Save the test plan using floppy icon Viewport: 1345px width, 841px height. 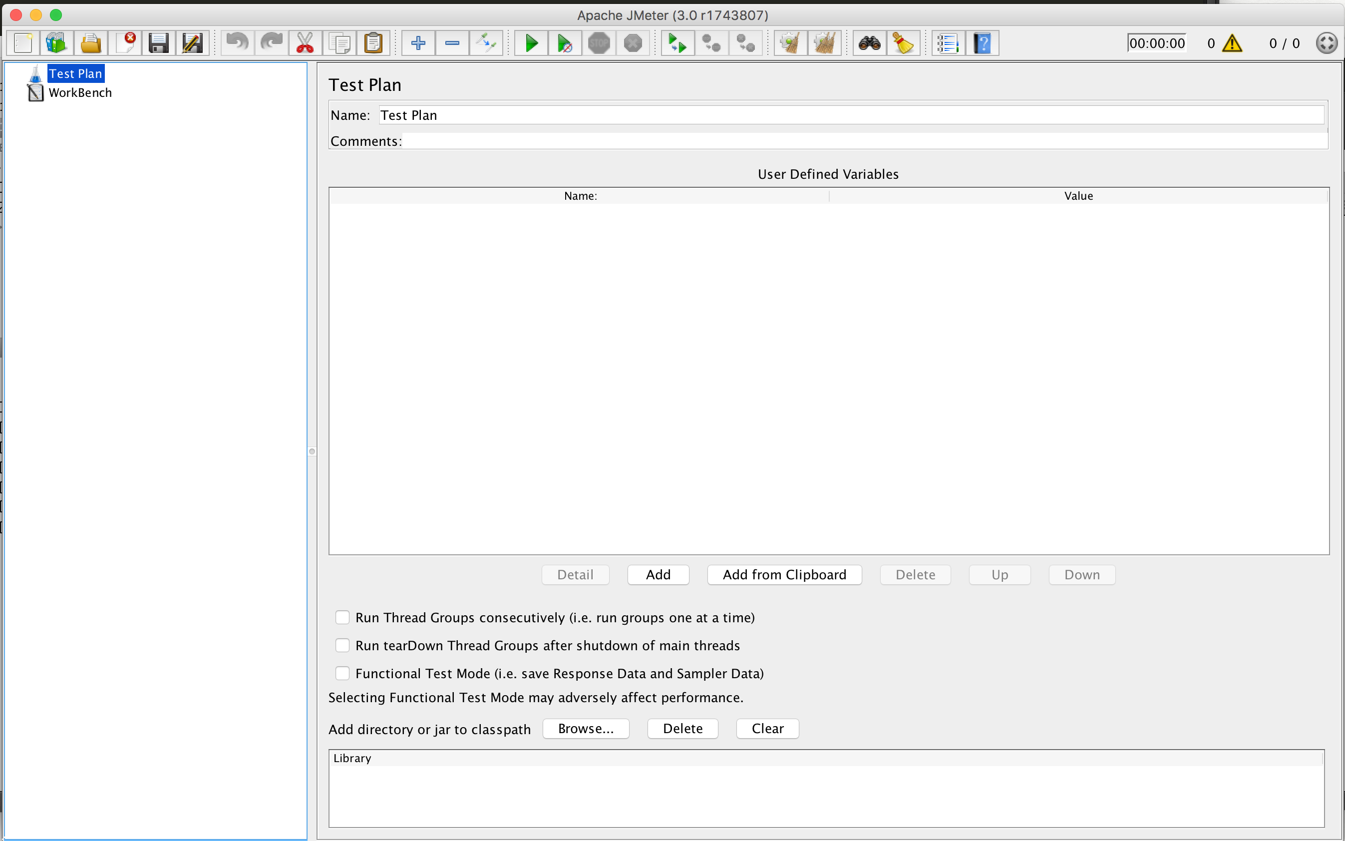pos(158,43)
